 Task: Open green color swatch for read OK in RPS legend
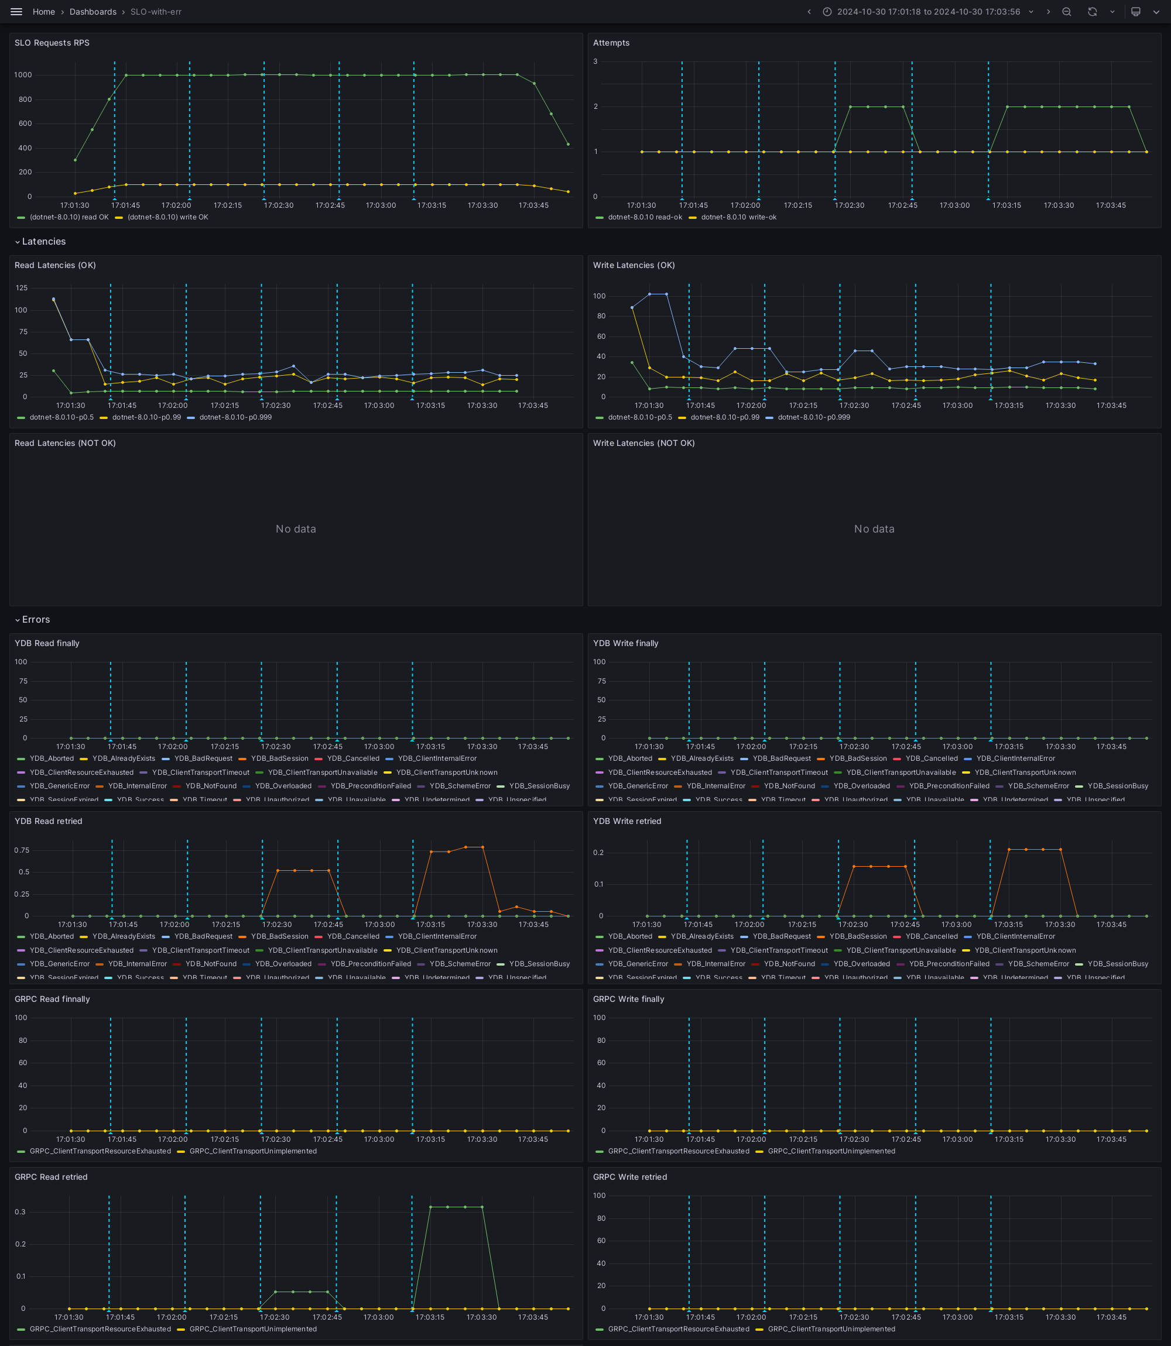[x=21, y=218]
